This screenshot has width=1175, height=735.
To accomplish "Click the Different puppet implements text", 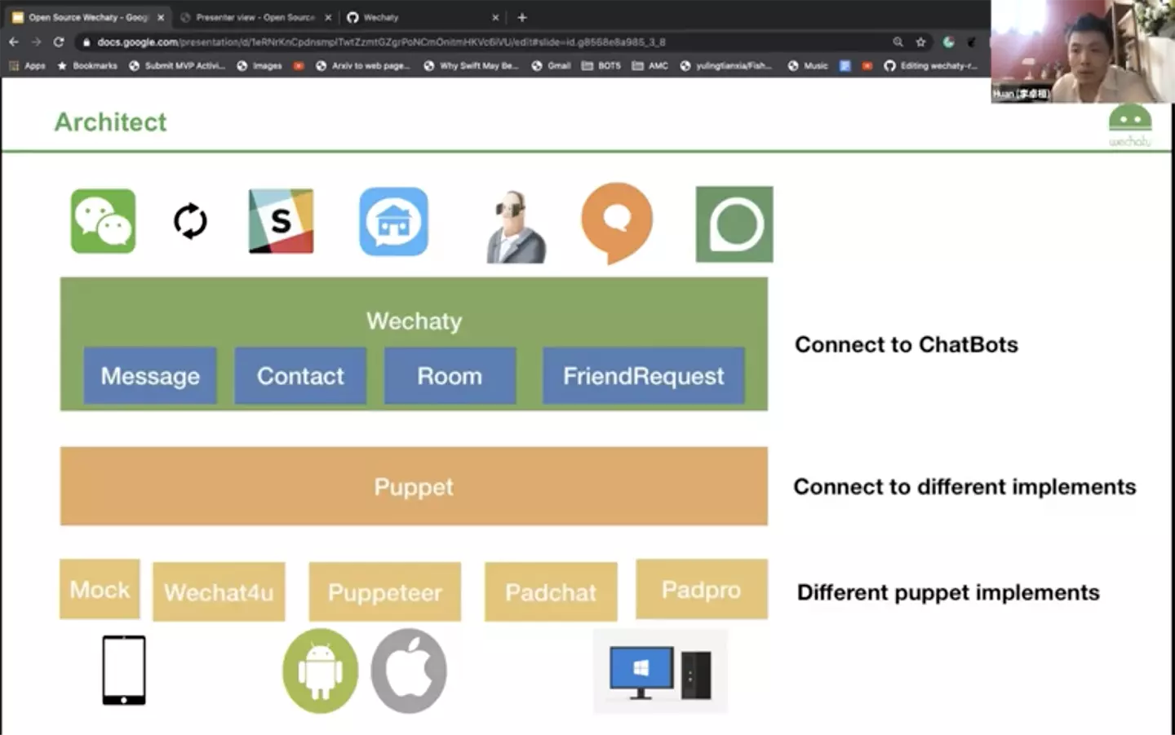I will point(948,592).
